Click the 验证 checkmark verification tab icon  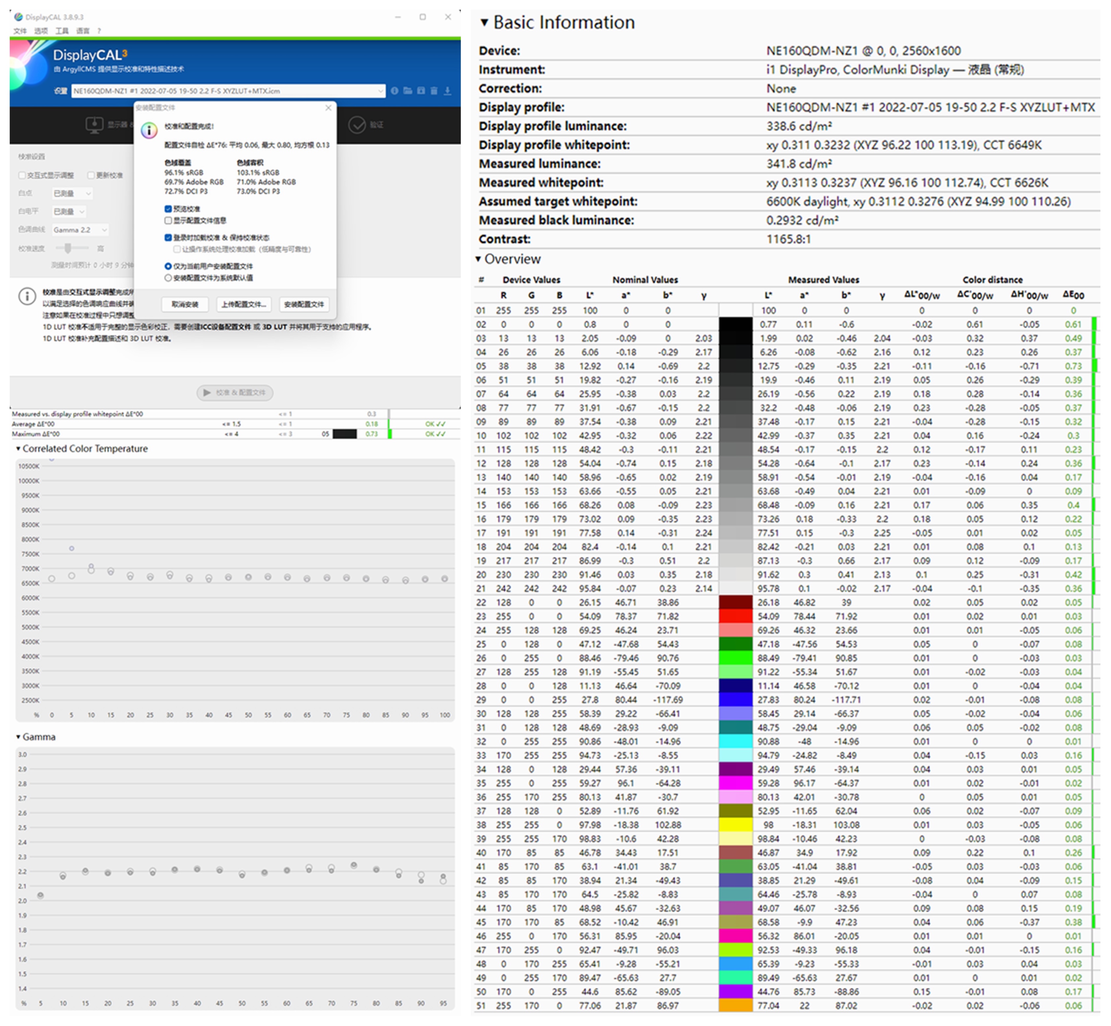click(x=357, y=125)
